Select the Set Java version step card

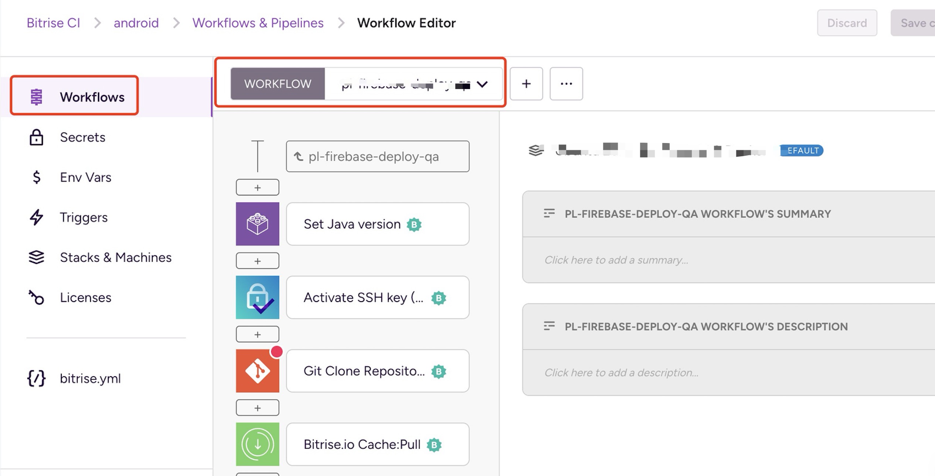click(378, 224)
